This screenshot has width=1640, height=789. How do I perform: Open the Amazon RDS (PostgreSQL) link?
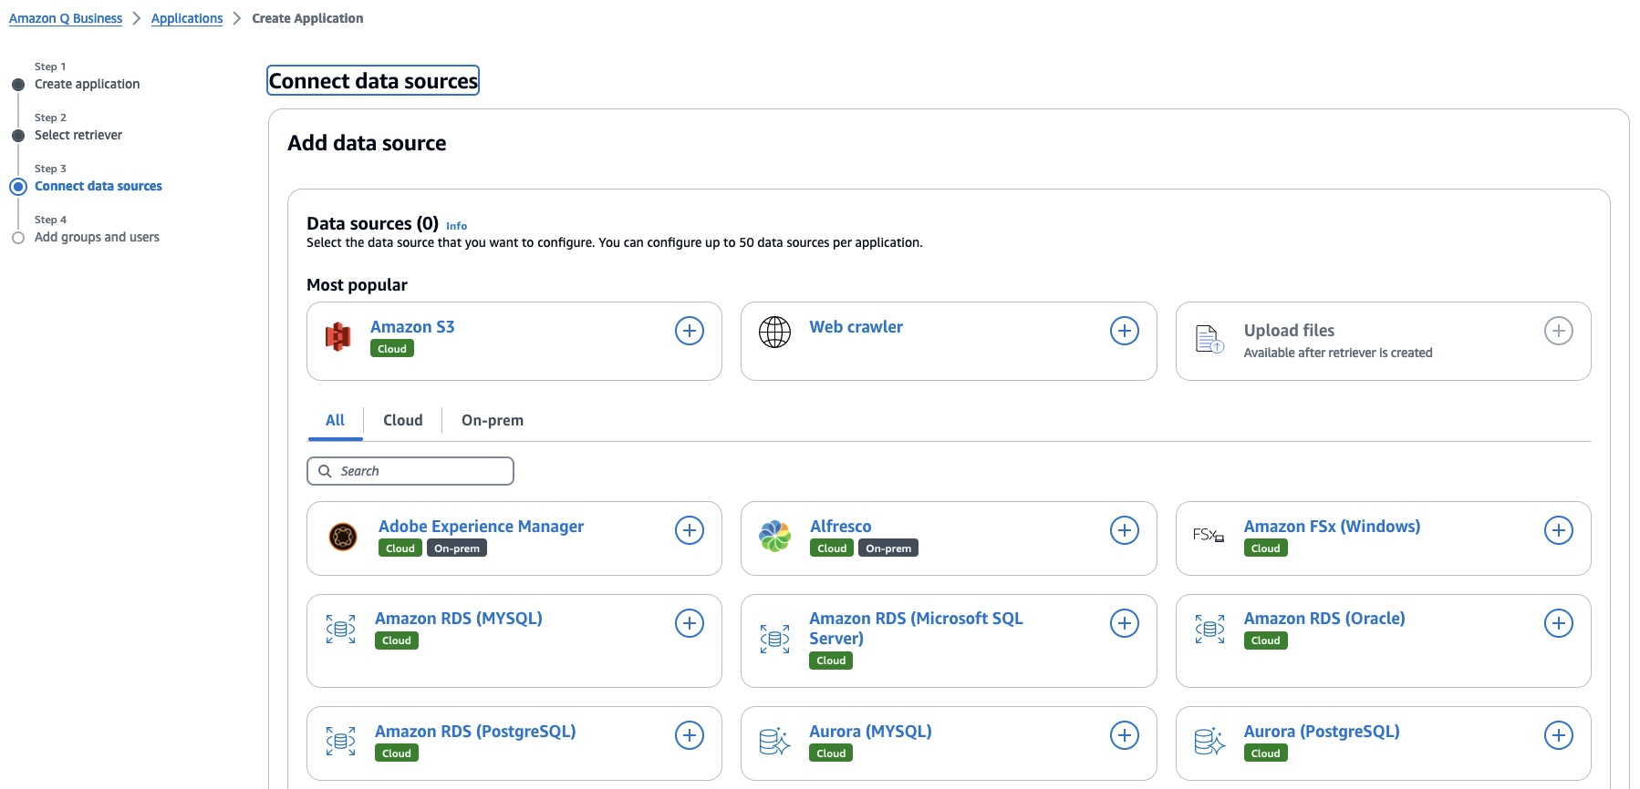pos(475,732)
